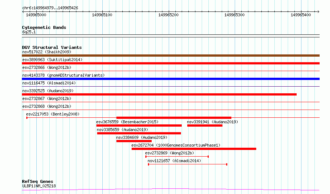This screenshot has width=330, height=194.
Task: Select the nsv3391941 red variant bar
Action: click(x=205, y=126)
